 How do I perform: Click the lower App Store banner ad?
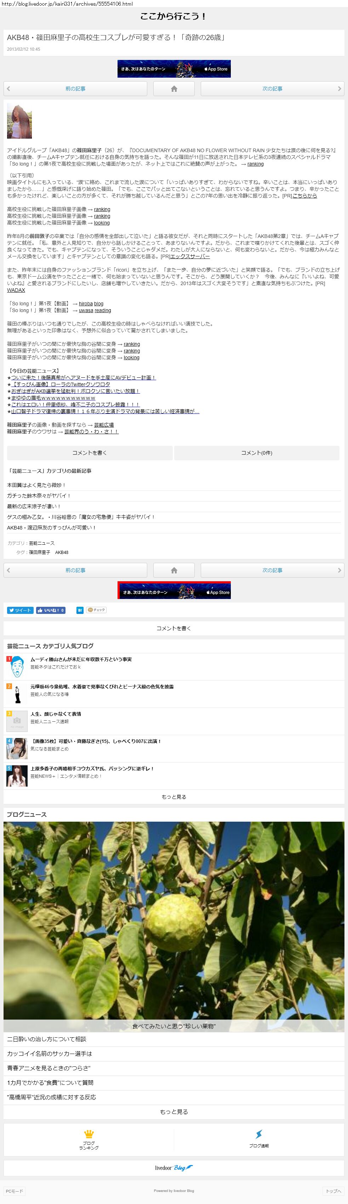174,590
